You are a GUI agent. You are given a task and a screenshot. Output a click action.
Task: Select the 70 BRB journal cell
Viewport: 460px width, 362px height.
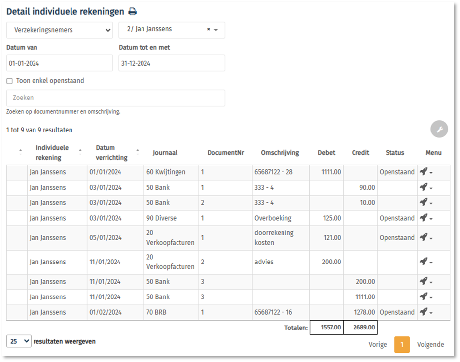tap(171, 312)
